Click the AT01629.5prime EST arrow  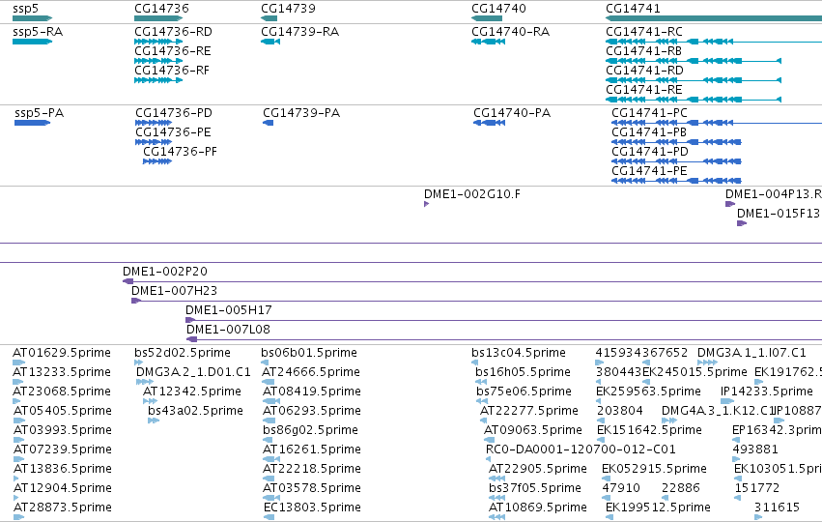19,362
